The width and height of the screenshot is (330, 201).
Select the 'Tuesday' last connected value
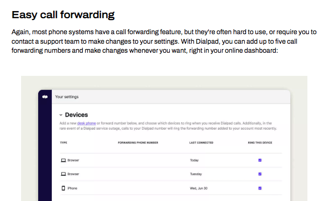pyautogui.click(x=196, y=174)
